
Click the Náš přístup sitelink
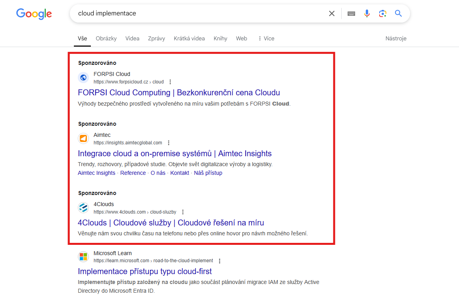(208, 173)
